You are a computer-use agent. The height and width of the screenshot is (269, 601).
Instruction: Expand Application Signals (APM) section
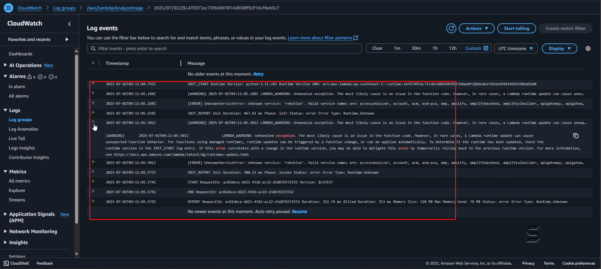tap(5, 214)
